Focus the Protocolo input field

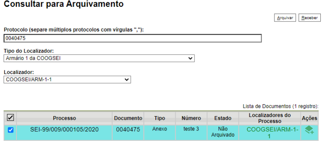(x=133, y=38)
